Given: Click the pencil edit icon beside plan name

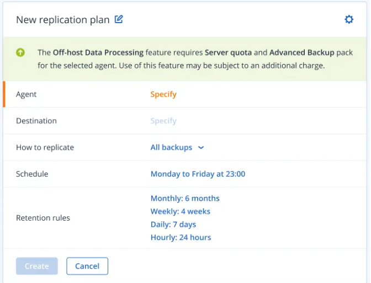Looking at the screenshot, I should pos(119,19).
